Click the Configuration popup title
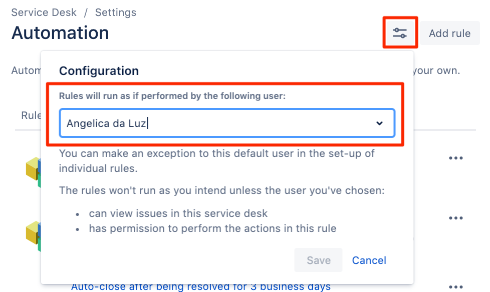The height and width of the screenshot is (292, 490). point(99,70)
